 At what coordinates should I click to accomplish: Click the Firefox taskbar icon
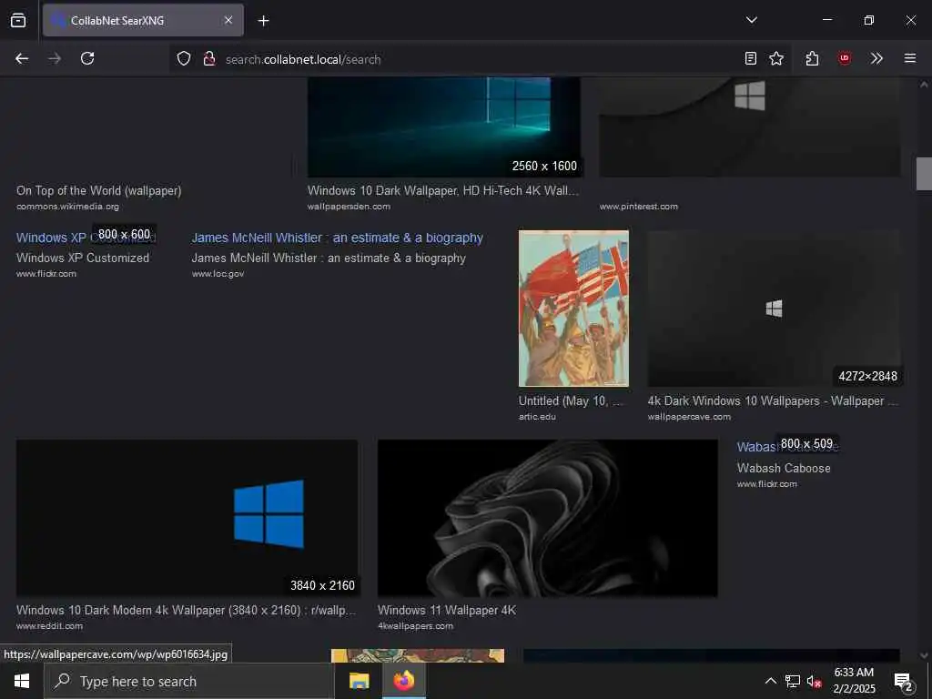pyautogui.click(x=403, y=681)
